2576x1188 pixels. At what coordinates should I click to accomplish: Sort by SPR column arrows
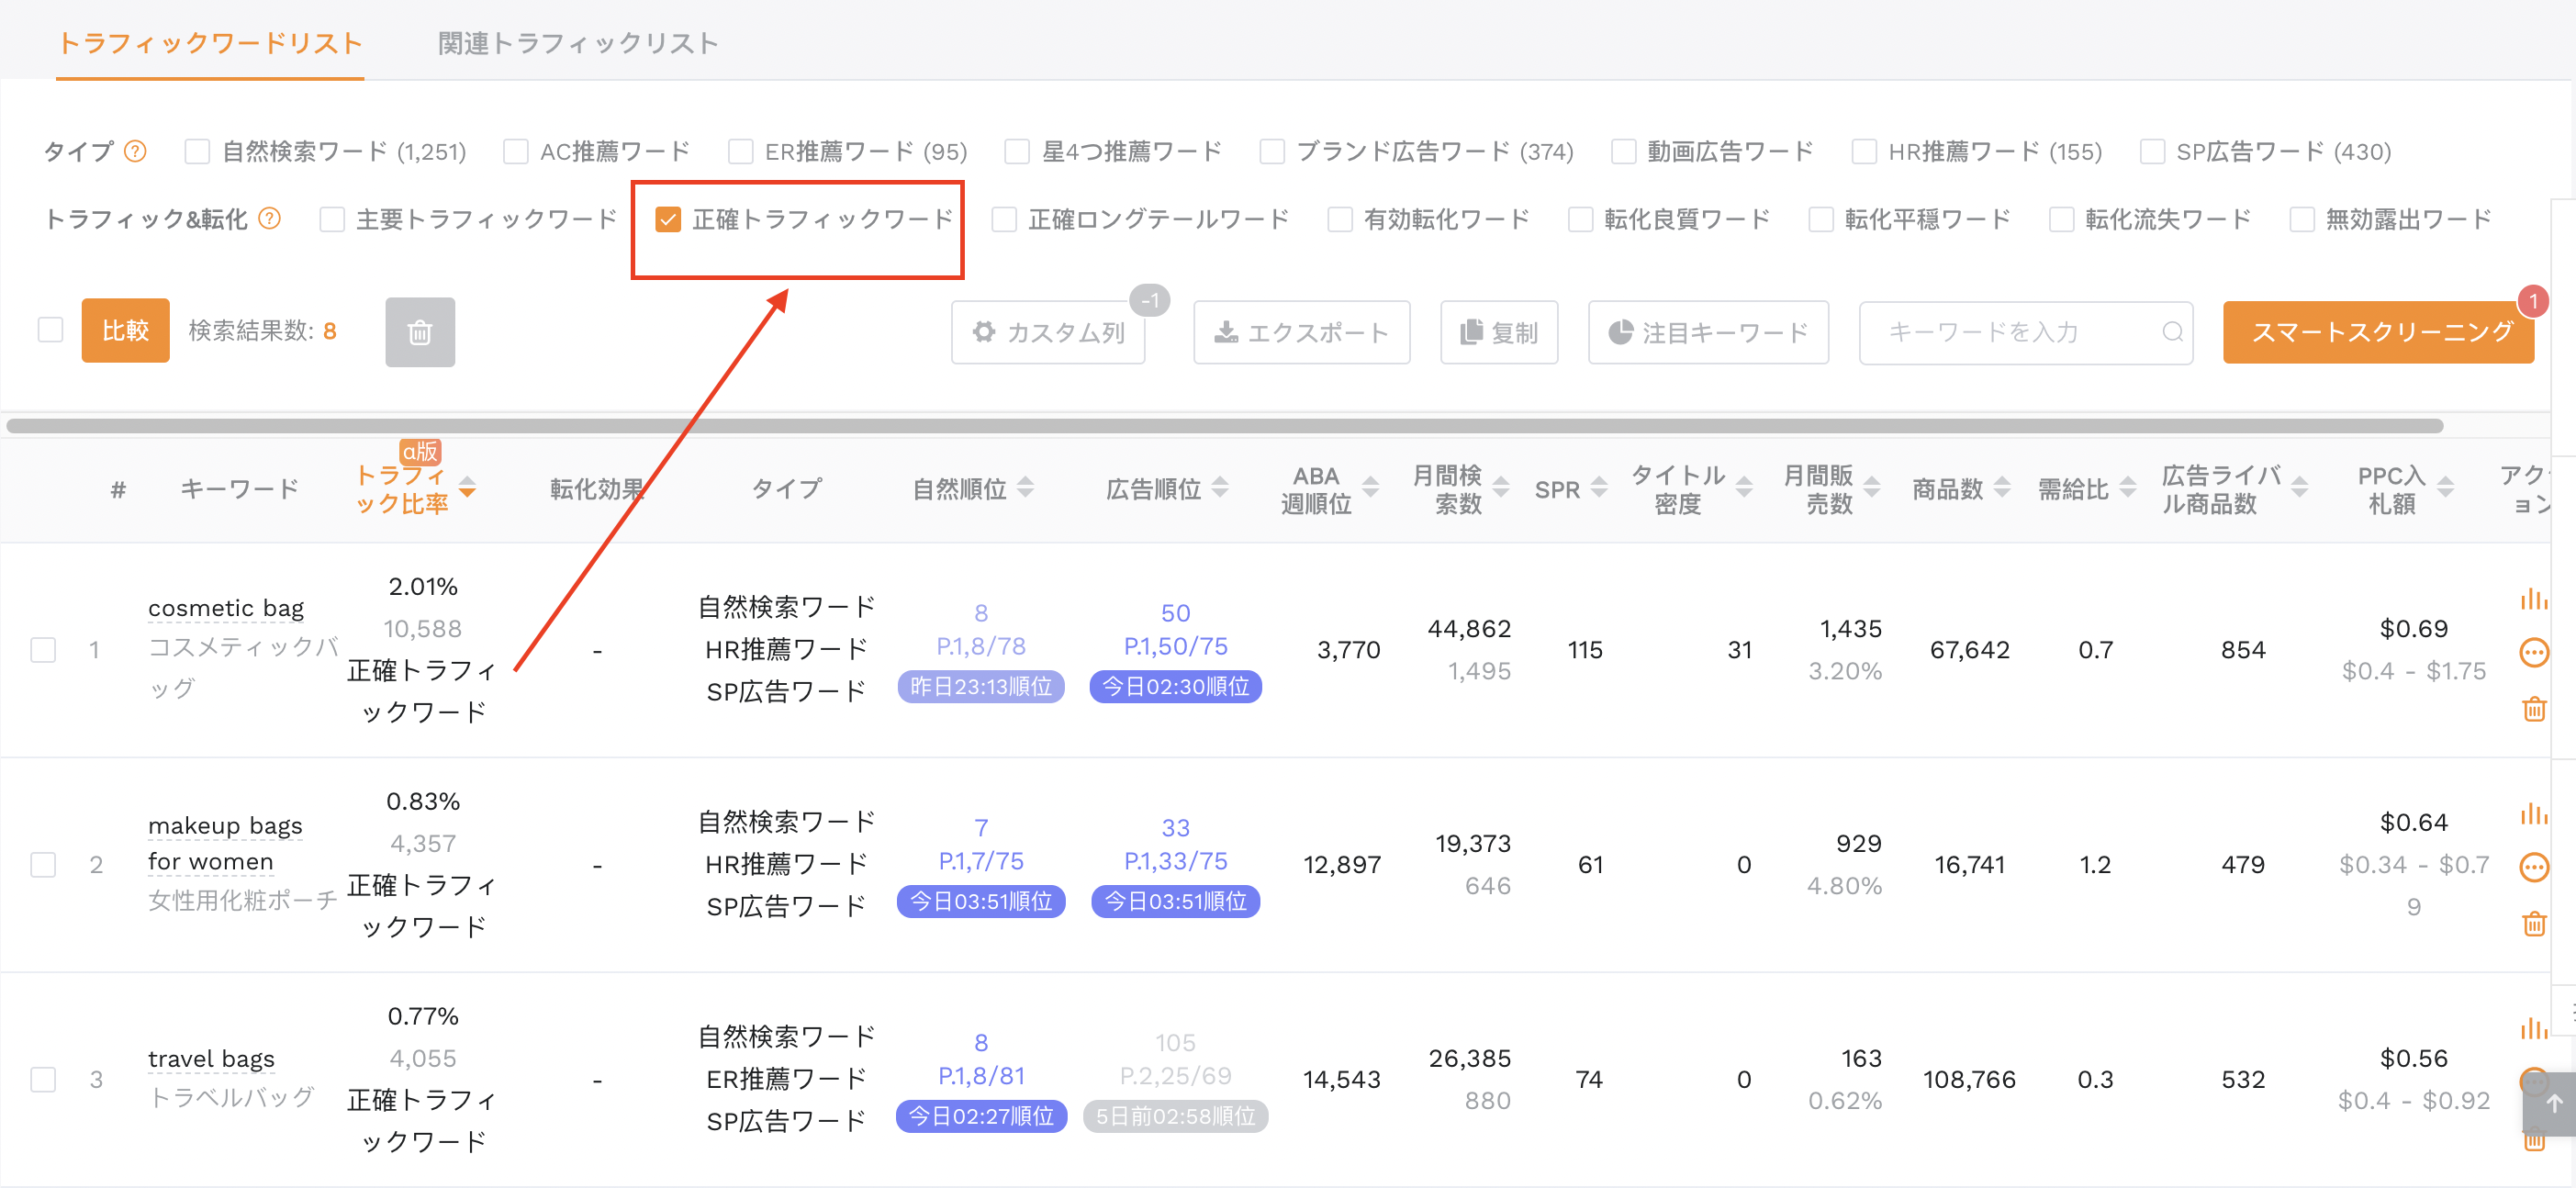[1599, 488]
